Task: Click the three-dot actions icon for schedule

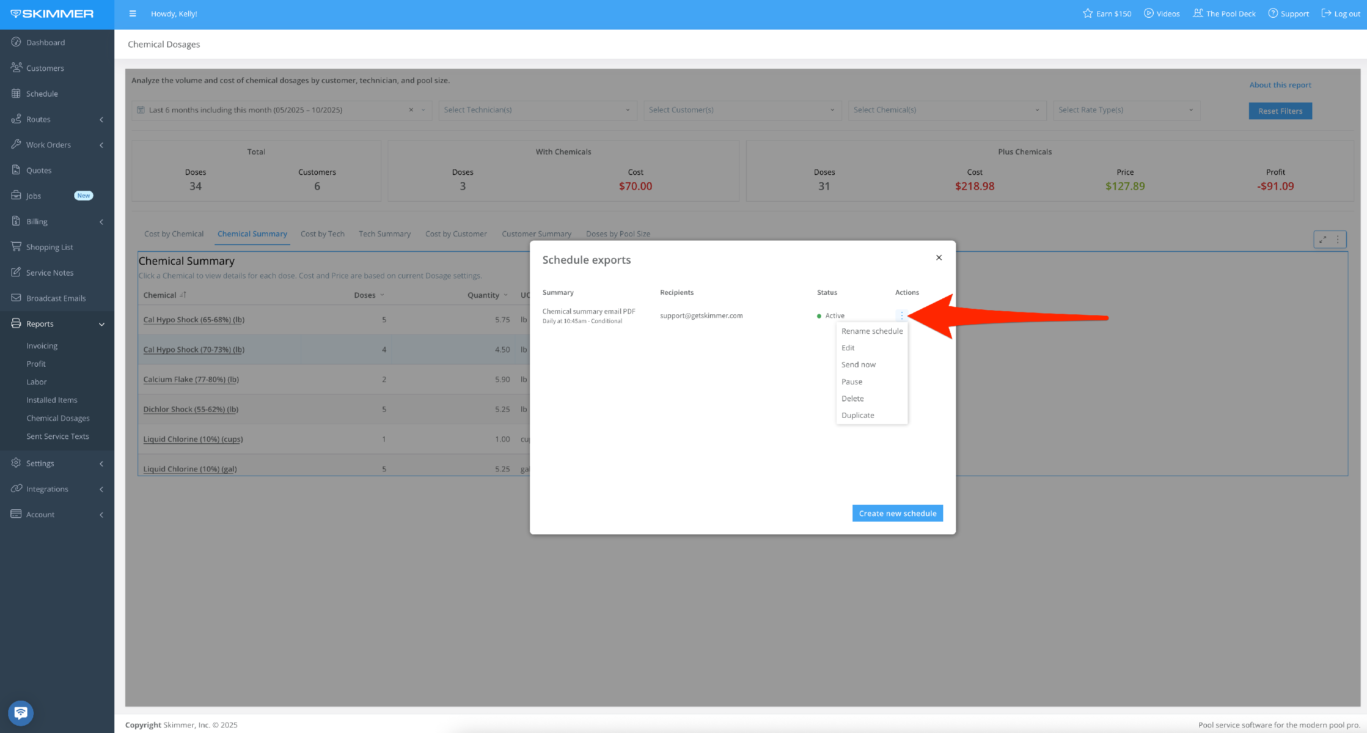Action: tap(902, 316)
